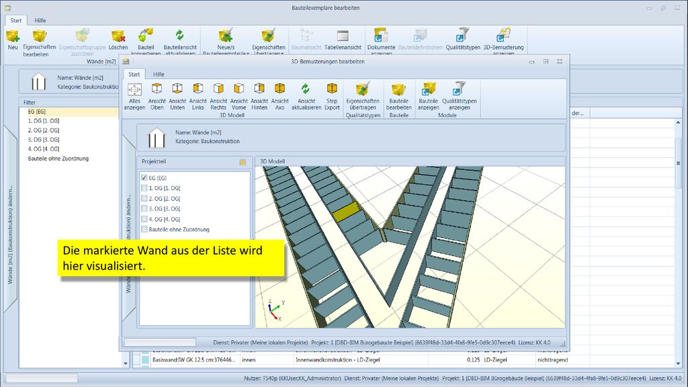Check 3. OG [3. OG] checkbox
Viewport: 688px width, 387px height.
click(x=144, y=208)
